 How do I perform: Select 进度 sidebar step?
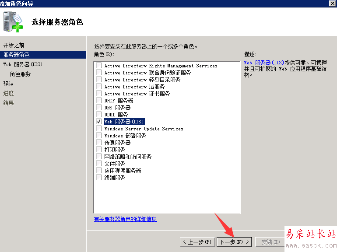(x=8, y=93)
